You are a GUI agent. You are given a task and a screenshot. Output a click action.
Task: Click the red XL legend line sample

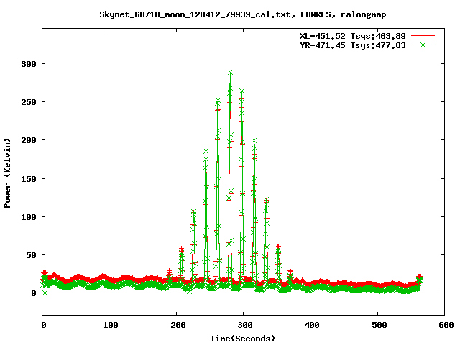tap(423, 36)
